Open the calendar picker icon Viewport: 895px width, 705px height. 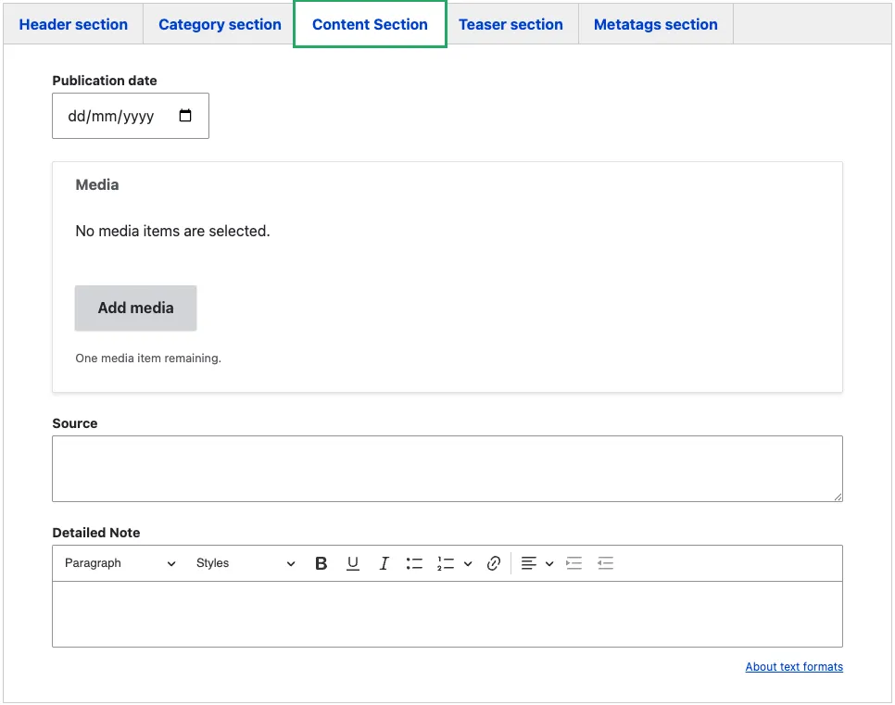pyautogui.click(x=185, y=115)
